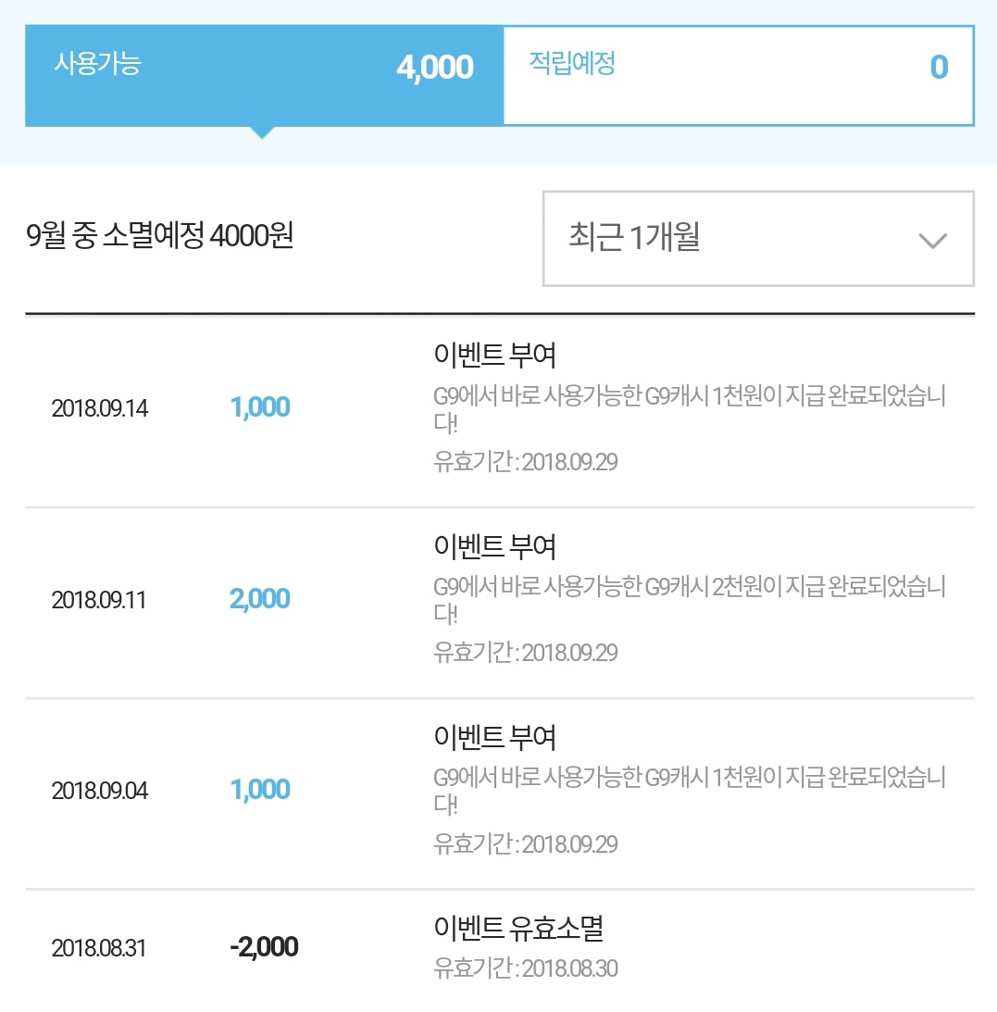Image resolution: width=997 pixels, height=1012 pixels.
Task: Click the 9월 중 소멸예정 4000원 notice
Action: (x=160, y=236)
